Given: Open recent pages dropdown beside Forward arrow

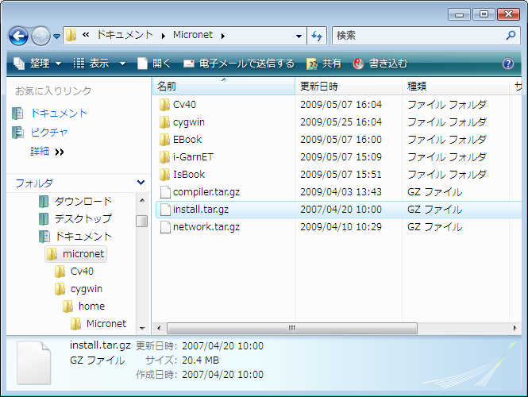Looking at the screenshot, I should 57,36.
